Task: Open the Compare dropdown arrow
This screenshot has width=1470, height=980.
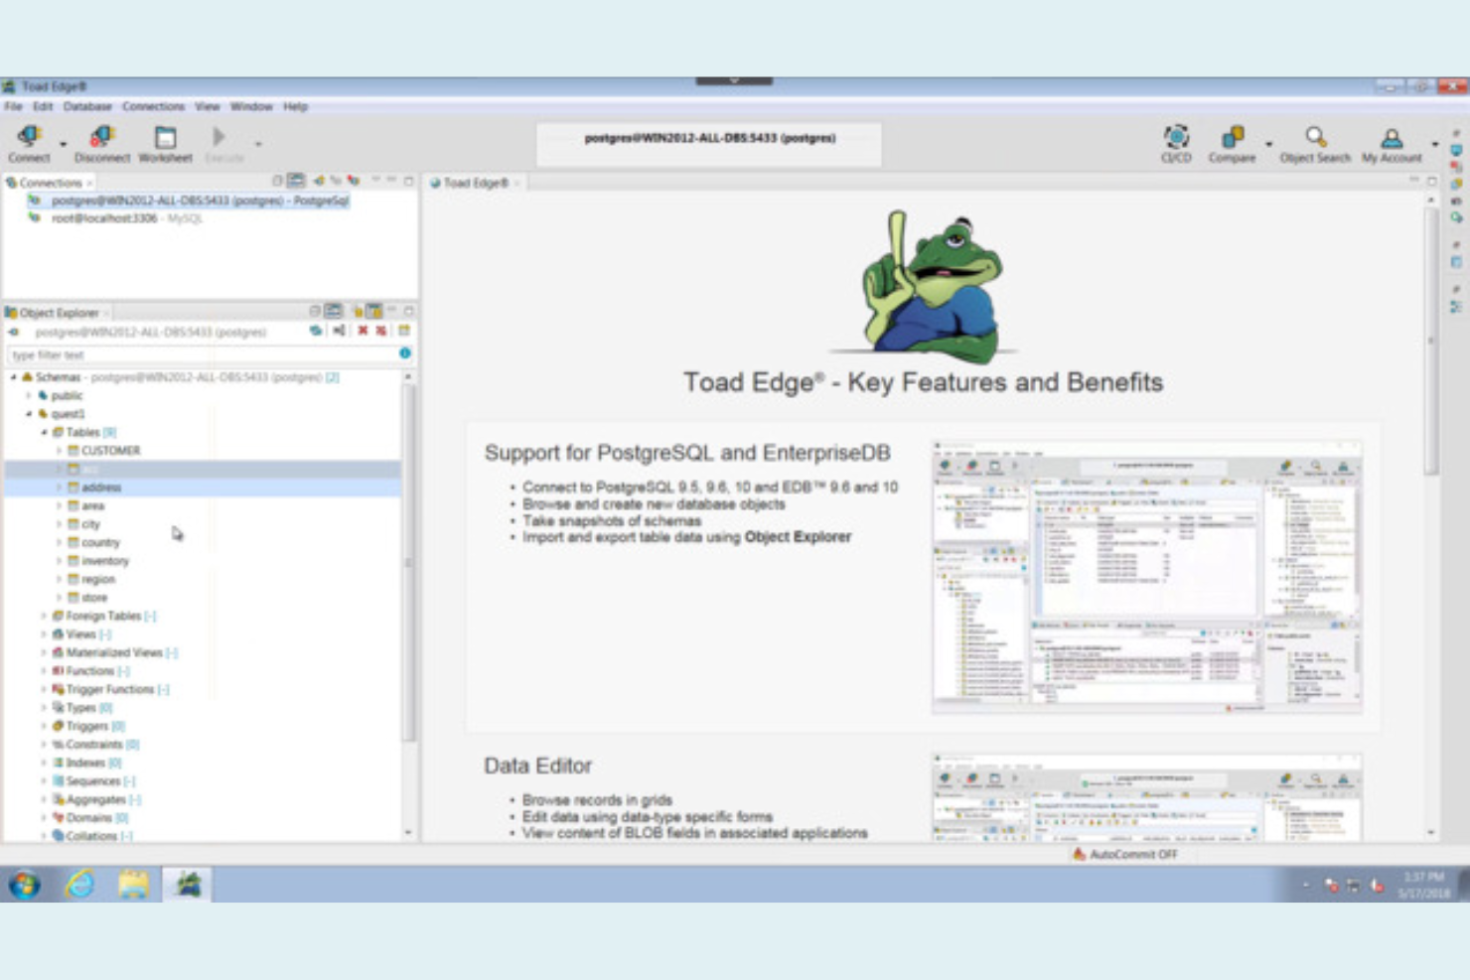Action: 1268,144
